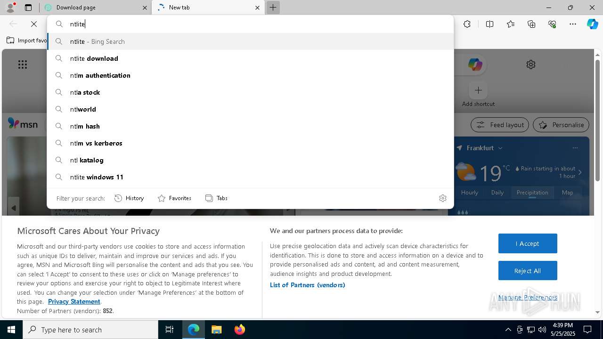The height and width of the screenshot is (339, 603).
Task: Open the Windows Start menu
Action: [x=11, y=330]
